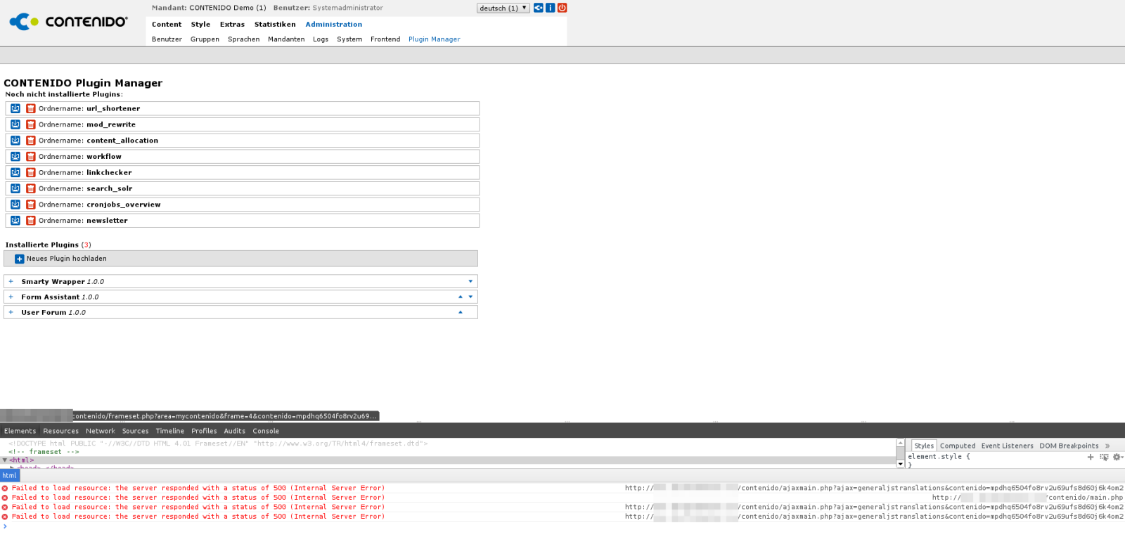Open the blue info icon in header
1125x537 pixels.
551,8
